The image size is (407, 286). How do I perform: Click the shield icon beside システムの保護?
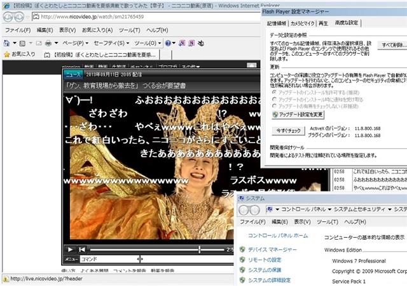coord(242,270)
